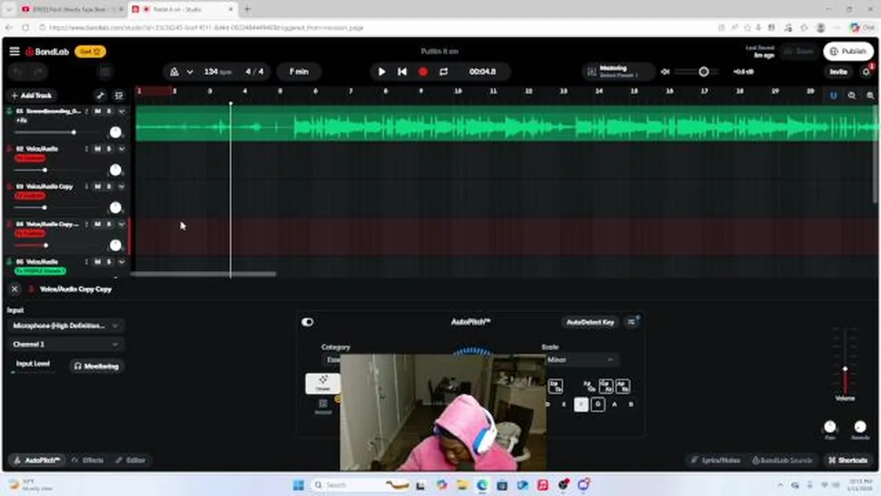Toggle the snap-to-grid magnet icon

[833, 96]
